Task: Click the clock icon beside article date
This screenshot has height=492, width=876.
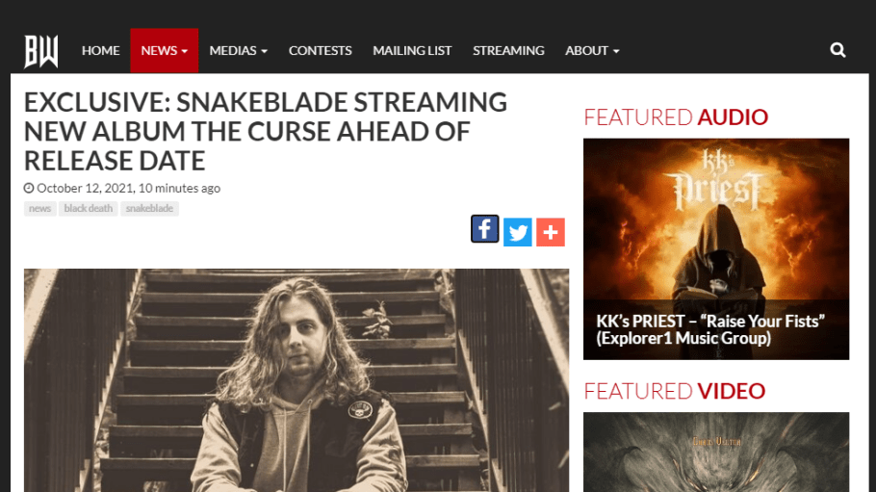Action: point(29,188)
